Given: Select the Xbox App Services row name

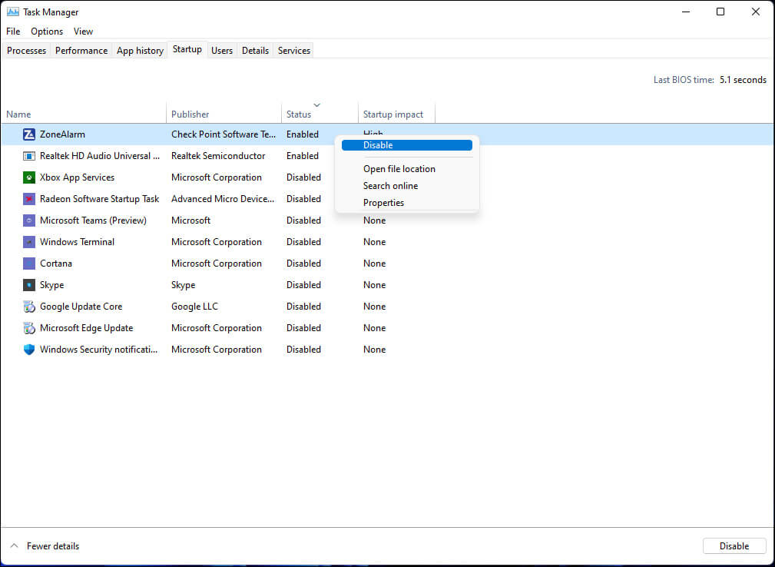Looking at the screenshot, I should point(77,177).
